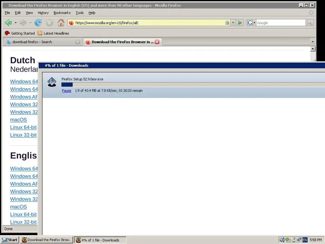Click Linux 64-bit link under English
The image size is (325, 244).
[x=23, y=214]
